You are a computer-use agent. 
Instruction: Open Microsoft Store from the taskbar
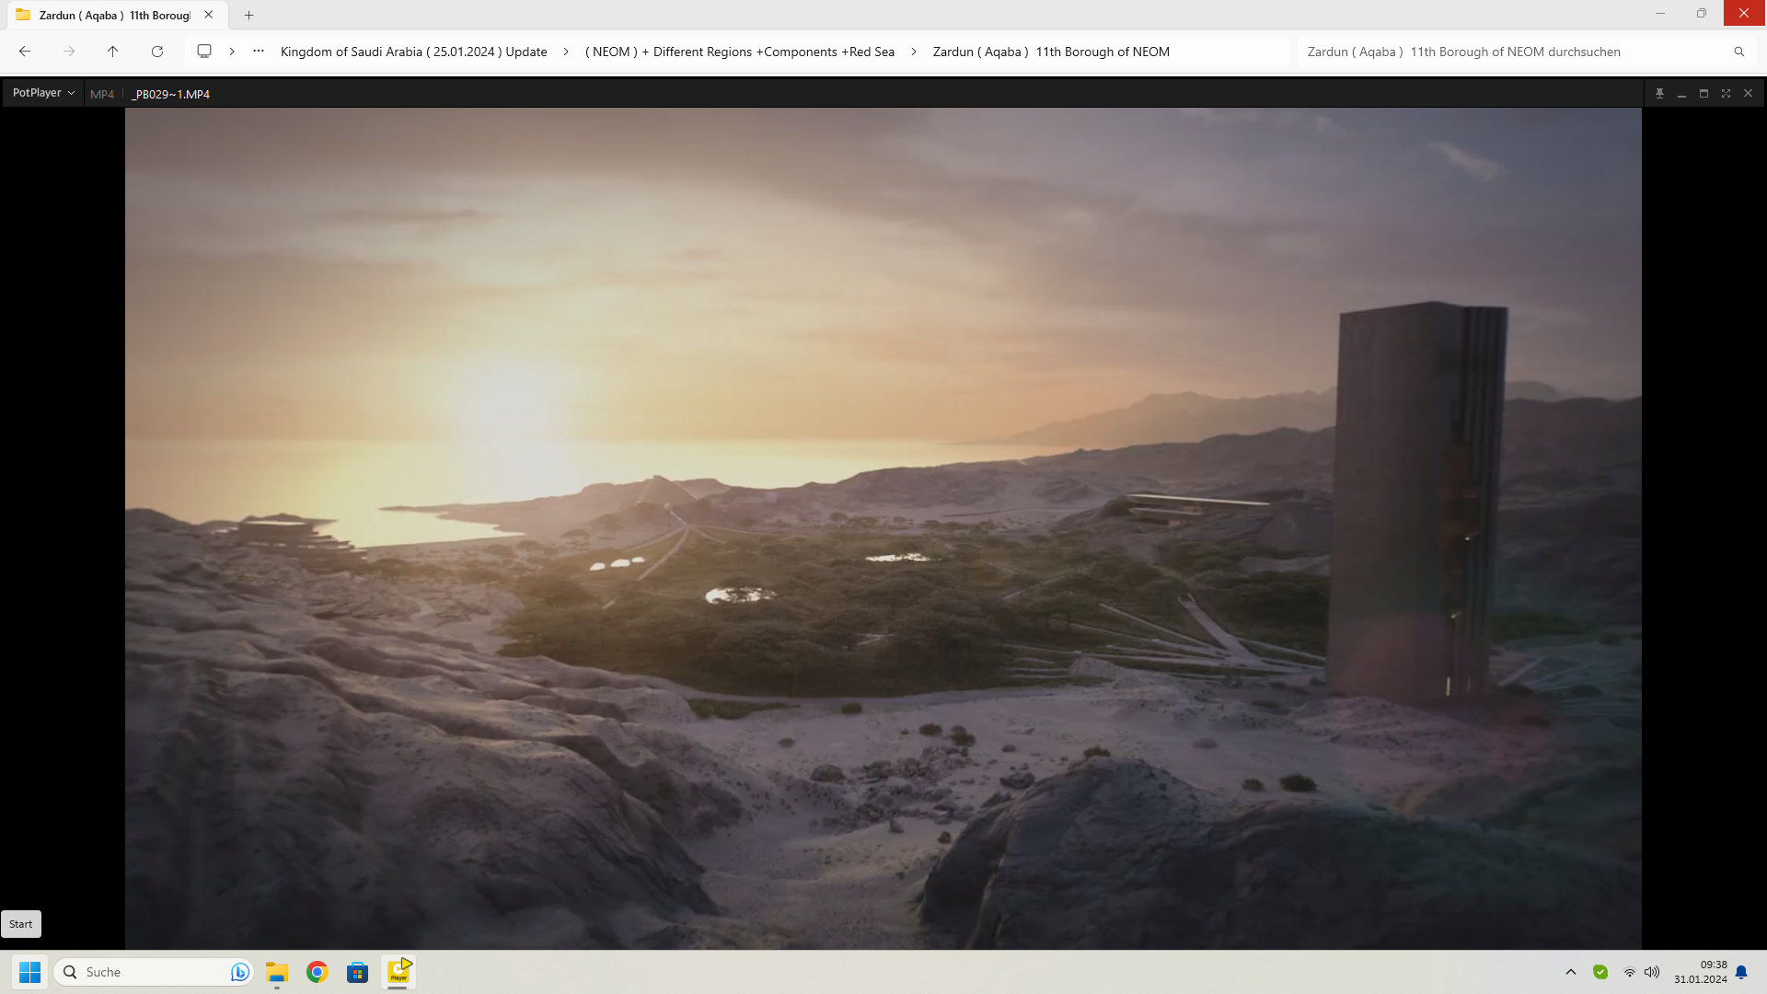(x=358, y=972)
